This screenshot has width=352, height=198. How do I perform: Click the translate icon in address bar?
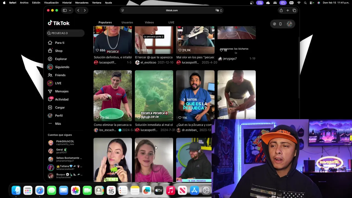pyautogui.click(x=217, y=10)
